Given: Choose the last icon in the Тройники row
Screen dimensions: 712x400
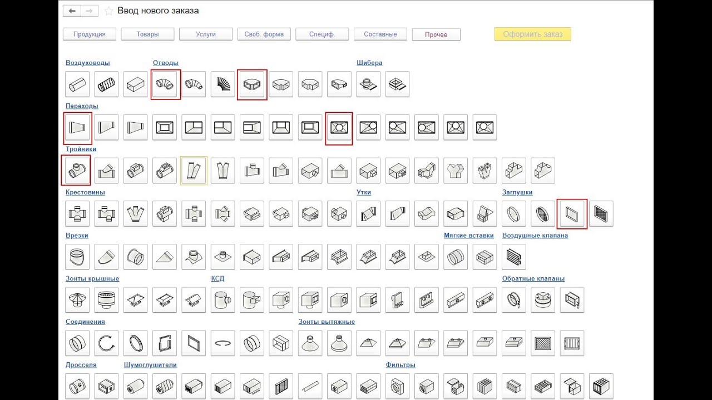Looking at the screenshot, I should point(543,171).
